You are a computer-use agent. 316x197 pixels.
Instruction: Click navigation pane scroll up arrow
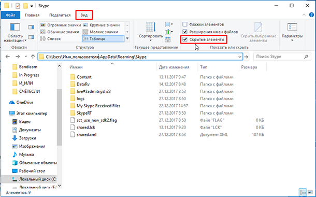pos(59,66)
